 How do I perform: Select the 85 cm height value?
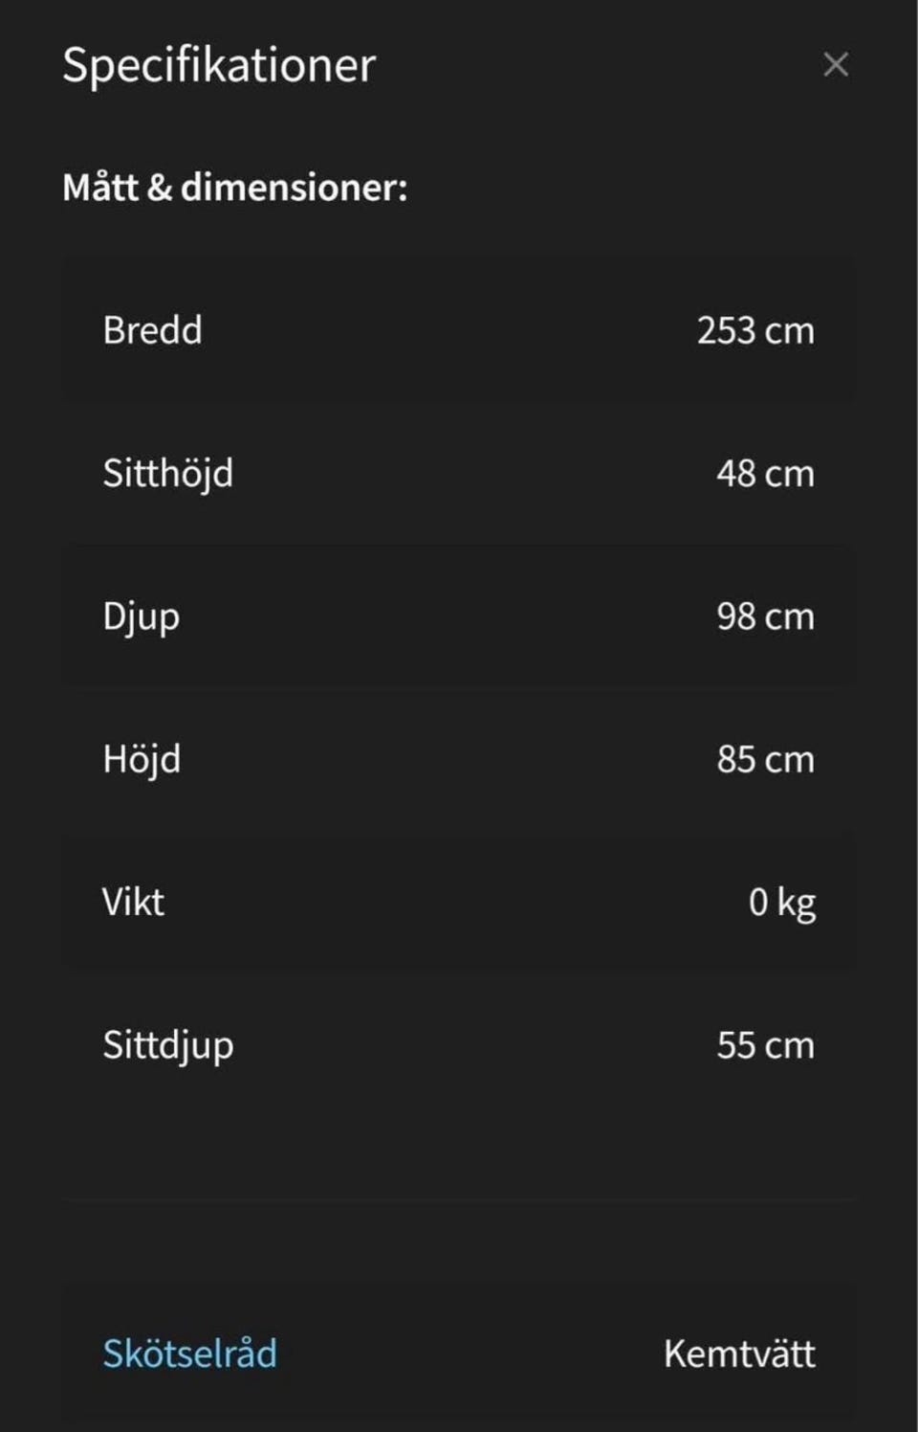click(x=765, y=759)
